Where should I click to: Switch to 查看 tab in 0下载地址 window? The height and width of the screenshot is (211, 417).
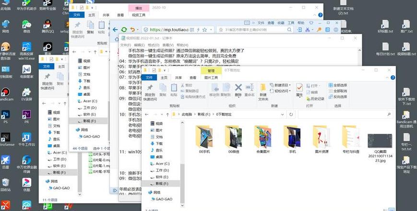(193, 78)
